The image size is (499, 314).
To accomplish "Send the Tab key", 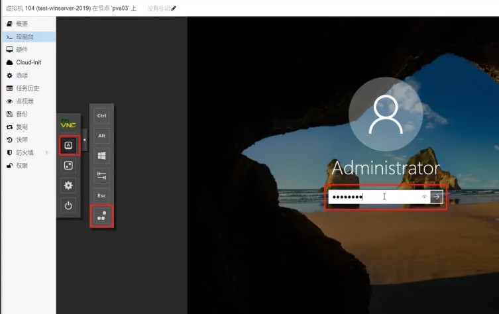I will [101, 176].
